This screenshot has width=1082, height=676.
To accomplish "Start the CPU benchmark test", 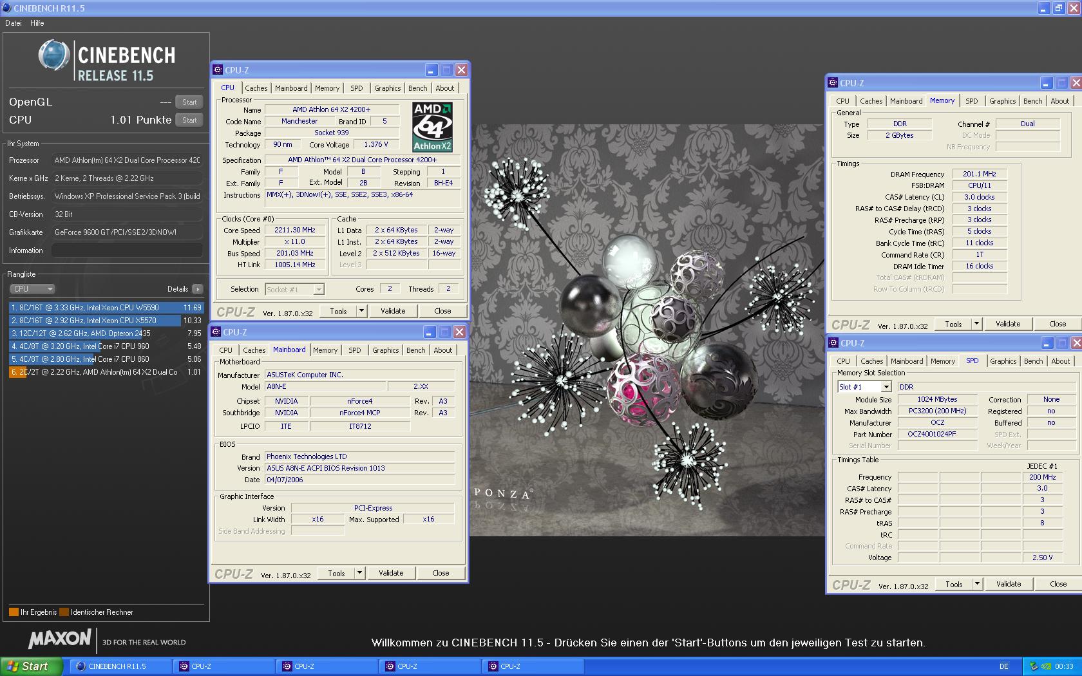I will (189, 120).
